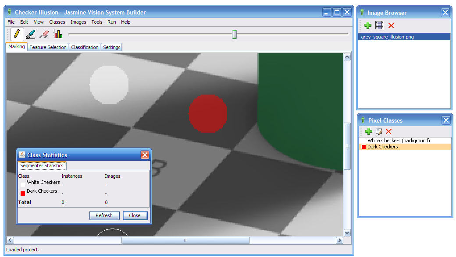Select the eraser tool
This screenshot has width=456, height=257.
coord(44,34)
